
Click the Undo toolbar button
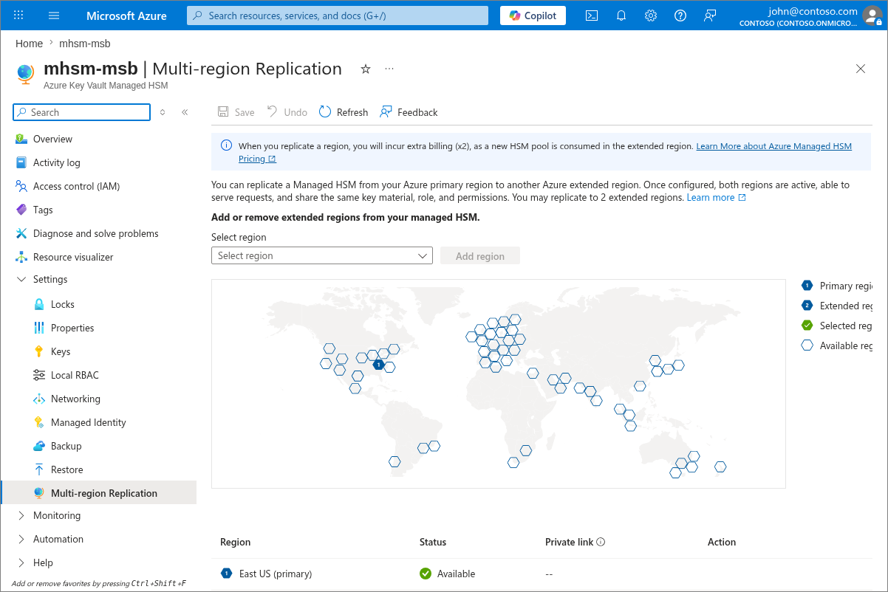click(x=287, y=112)
